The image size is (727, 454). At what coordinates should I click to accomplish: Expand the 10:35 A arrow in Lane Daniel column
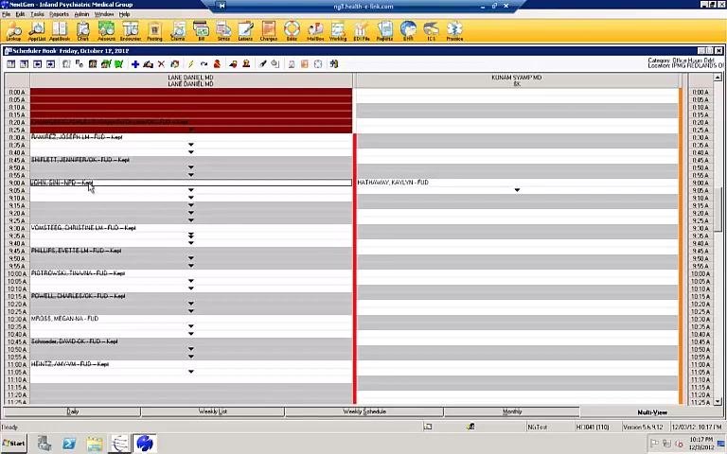coord(190,326)
